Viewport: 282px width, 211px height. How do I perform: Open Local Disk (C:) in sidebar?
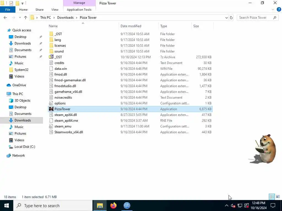pos(25,147)
